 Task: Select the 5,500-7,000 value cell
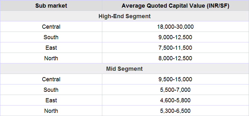pos(175,90)
